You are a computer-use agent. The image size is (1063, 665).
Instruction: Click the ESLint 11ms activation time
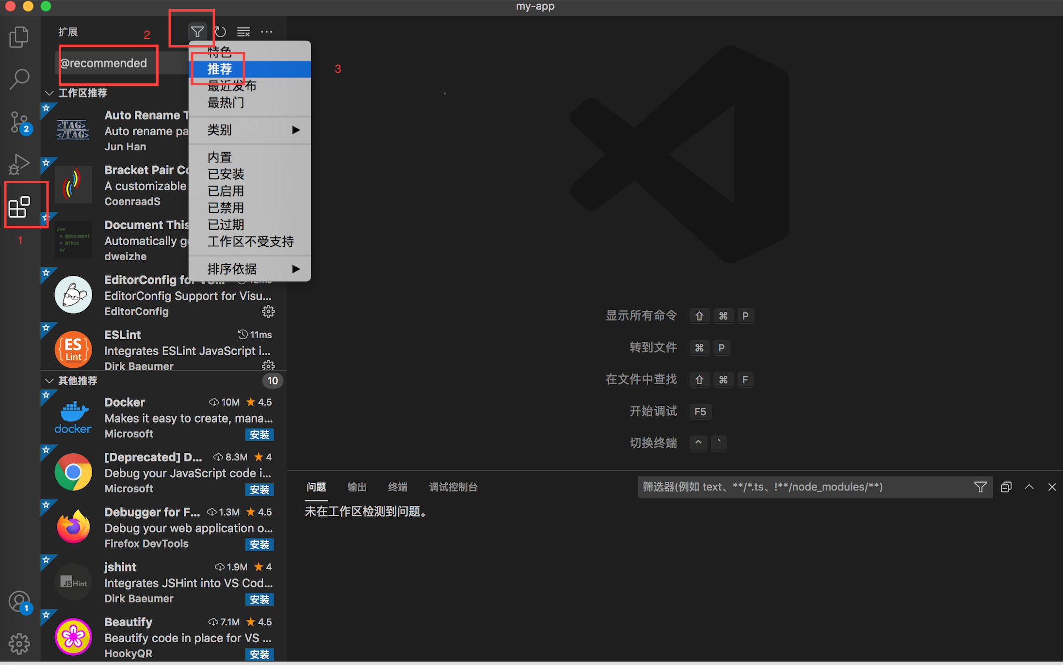(x=255, y=335)
